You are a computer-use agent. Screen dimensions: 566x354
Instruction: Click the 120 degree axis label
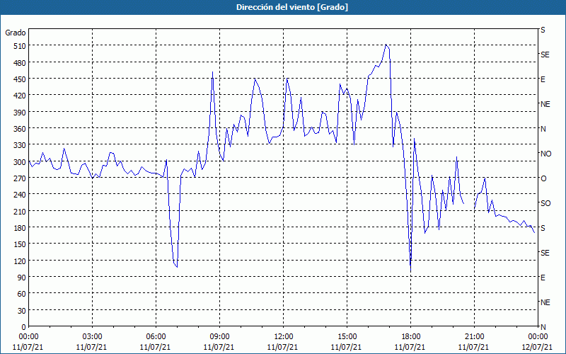point(20,261)
